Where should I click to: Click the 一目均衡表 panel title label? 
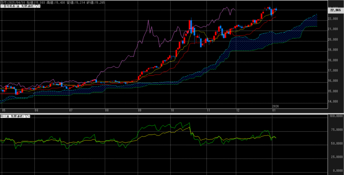click(16, 7)
